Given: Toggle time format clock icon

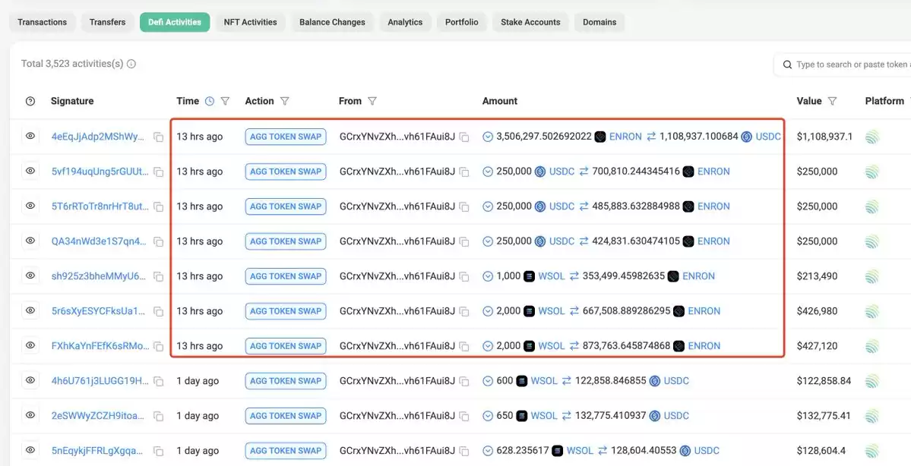Looking at the screenshot, I should [210, 101].
